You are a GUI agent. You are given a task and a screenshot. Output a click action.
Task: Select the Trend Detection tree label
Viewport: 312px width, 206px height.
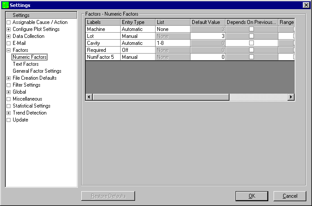coord(30,113)
